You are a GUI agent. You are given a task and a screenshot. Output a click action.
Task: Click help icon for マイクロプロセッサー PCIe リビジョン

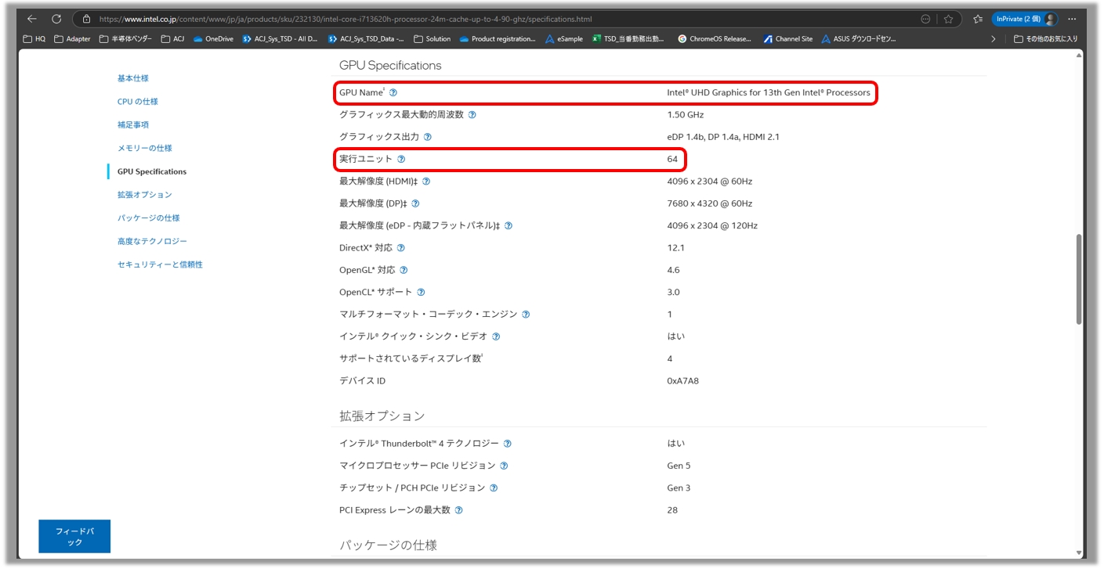coord(504,466)
